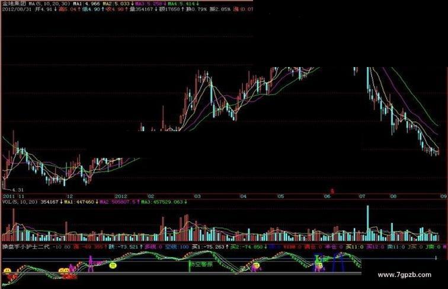The height and width of the screenshot is (289, 448).
Task: Click the green 防空警报 alert marker
Action: coord(201,265)
